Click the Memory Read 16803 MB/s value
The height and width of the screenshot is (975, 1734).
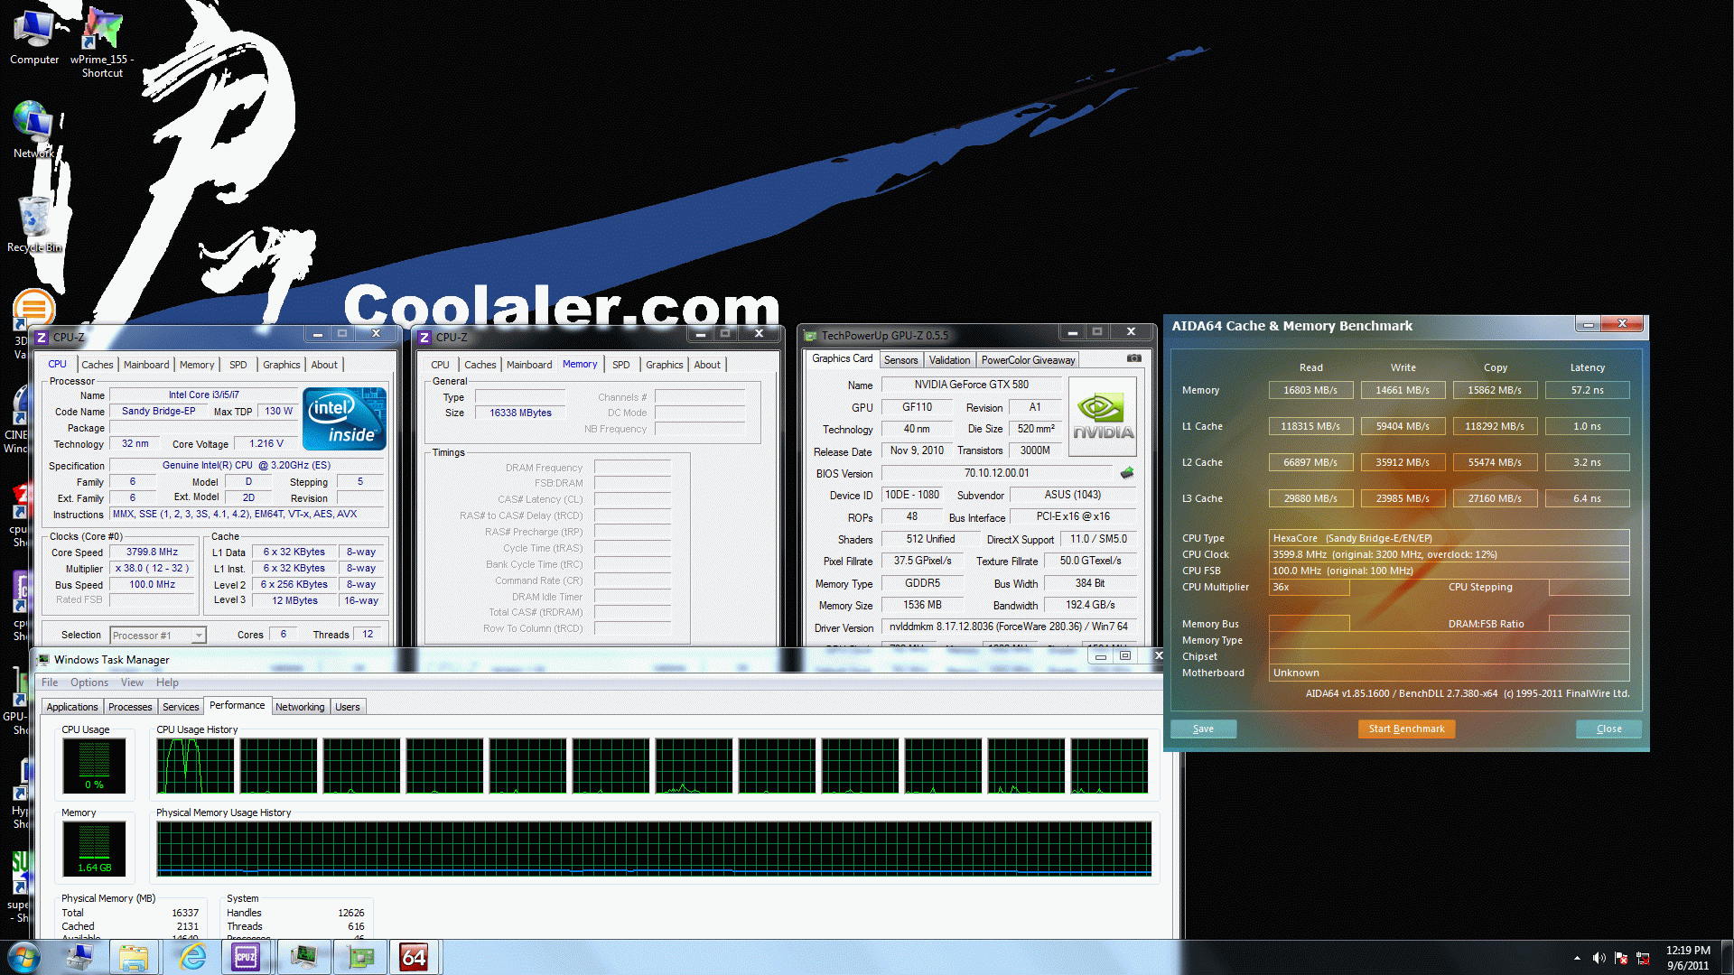(x=1310, y=390)
